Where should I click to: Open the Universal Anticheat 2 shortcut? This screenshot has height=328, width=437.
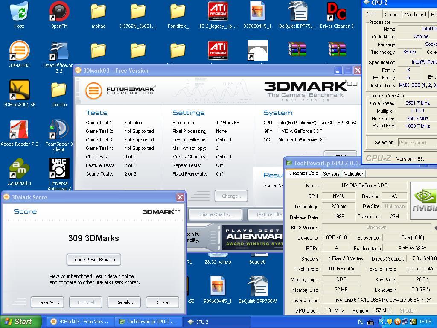point(59,174)
